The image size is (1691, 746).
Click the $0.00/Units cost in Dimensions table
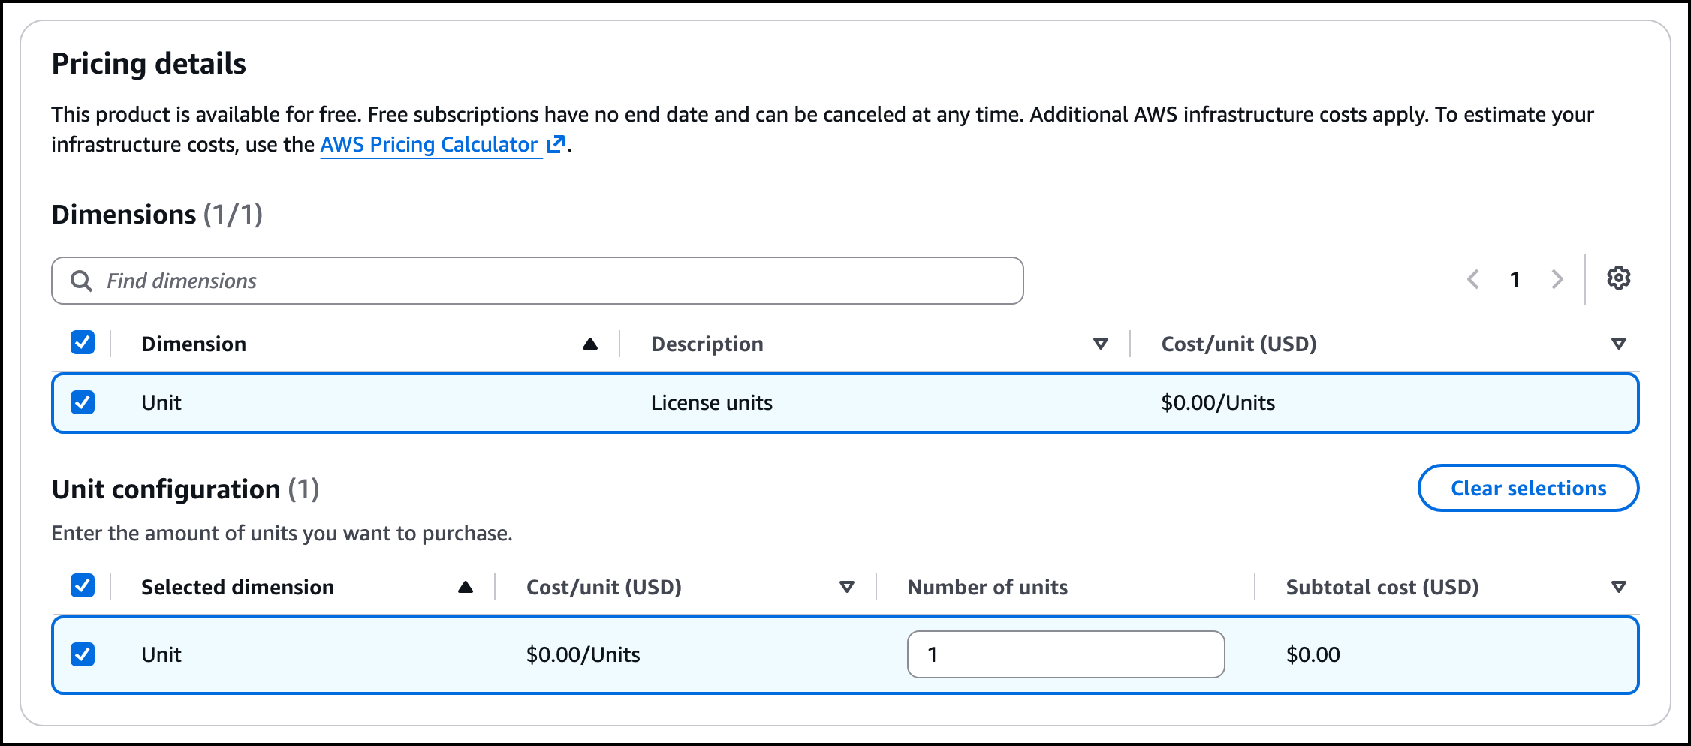[x=1218, y=403]
